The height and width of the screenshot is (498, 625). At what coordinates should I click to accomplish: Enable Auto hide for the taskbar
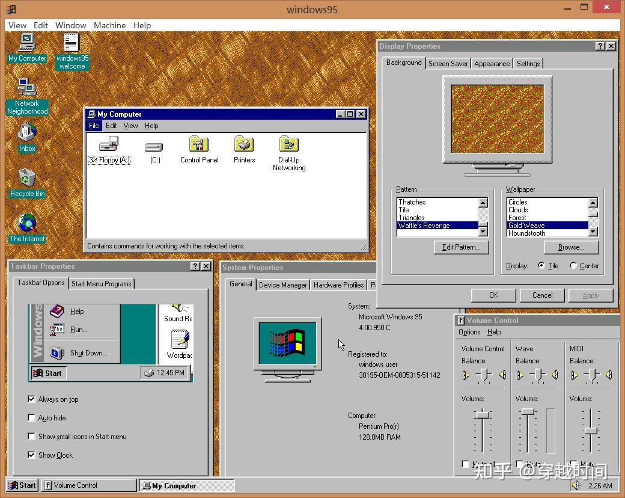(32, 417)
